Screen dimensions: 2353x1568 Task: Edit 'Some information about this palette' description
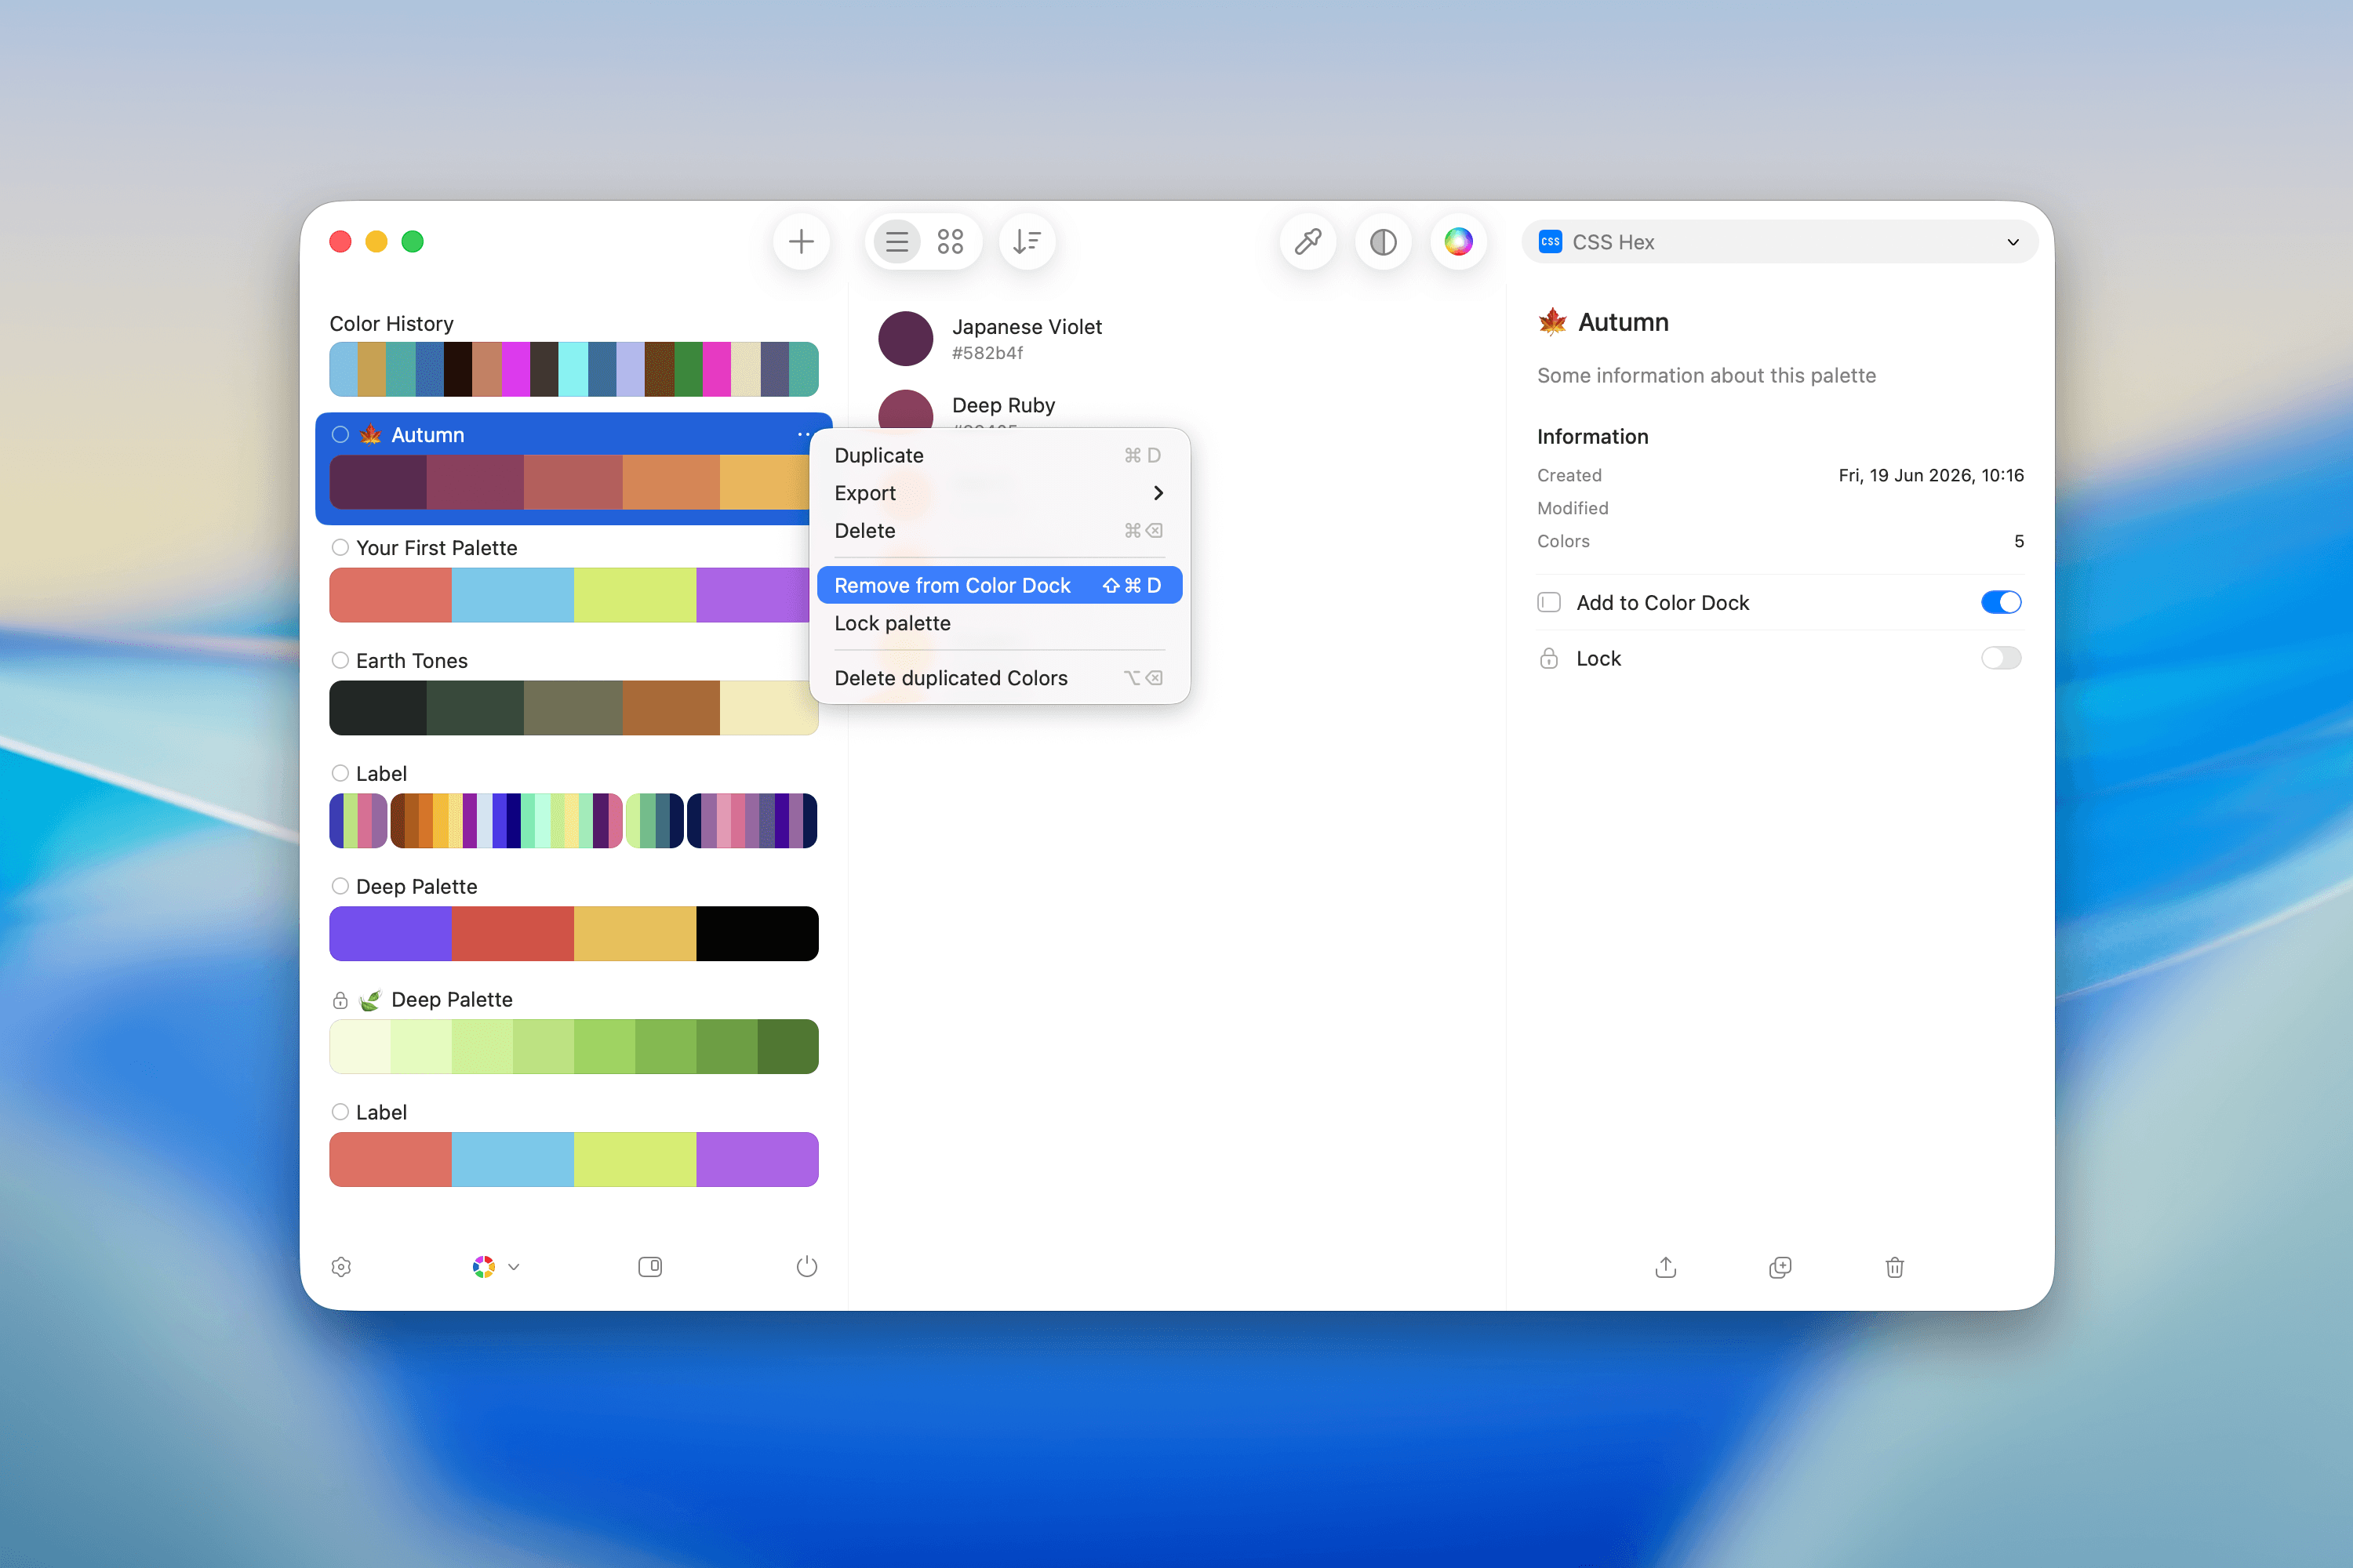(1707, 376)
